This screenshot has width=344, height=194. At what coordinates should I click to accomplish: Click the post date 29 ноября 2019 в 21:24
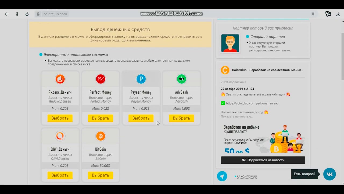(x=237, y=89)
